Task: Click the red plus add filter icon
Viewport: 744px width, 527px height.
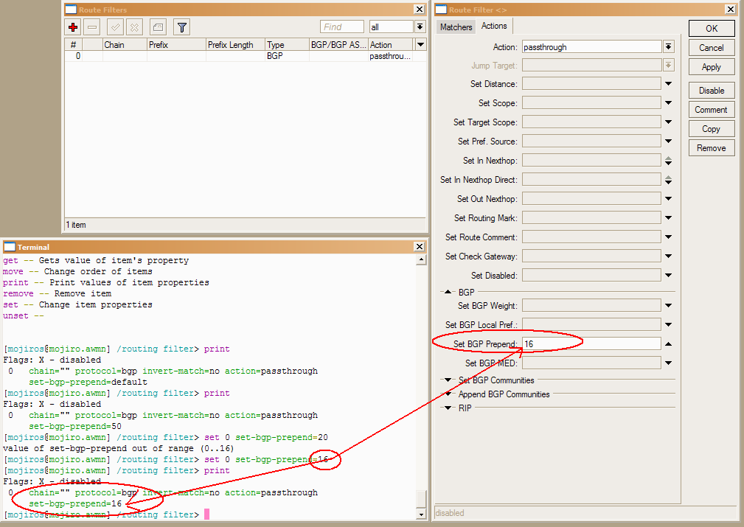Action: tap(73, 27)
